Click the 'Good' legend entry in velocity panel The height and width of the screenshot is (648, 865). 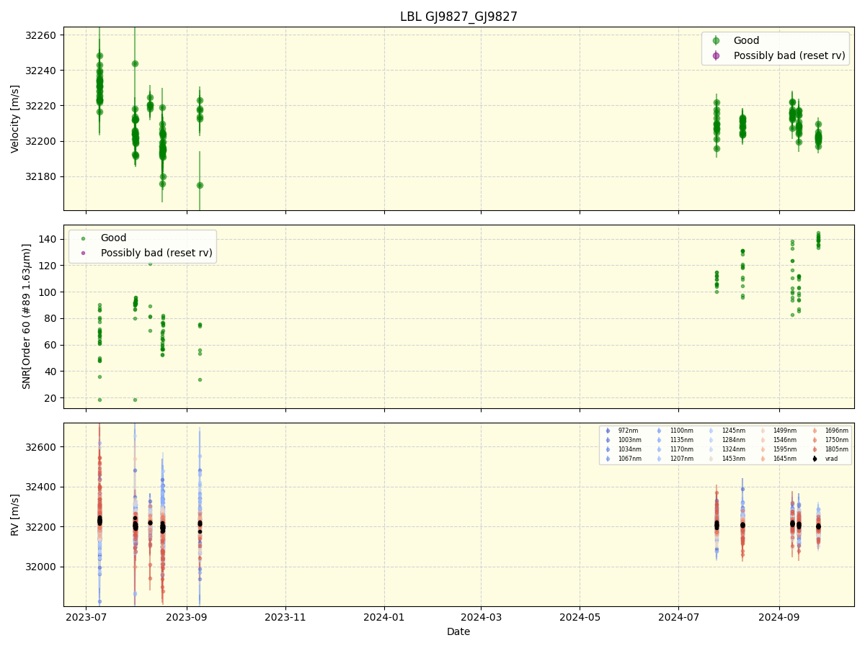746,41
